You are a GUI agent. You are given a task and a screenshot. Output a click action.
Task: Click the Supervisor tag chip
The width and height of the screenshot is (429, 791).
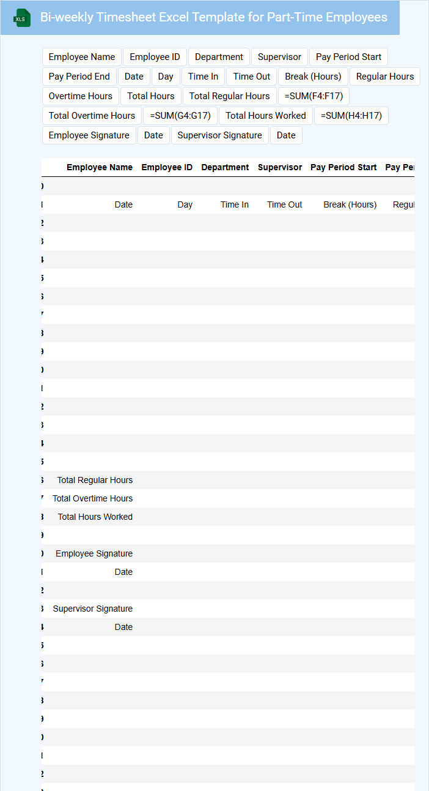point(279,57)
